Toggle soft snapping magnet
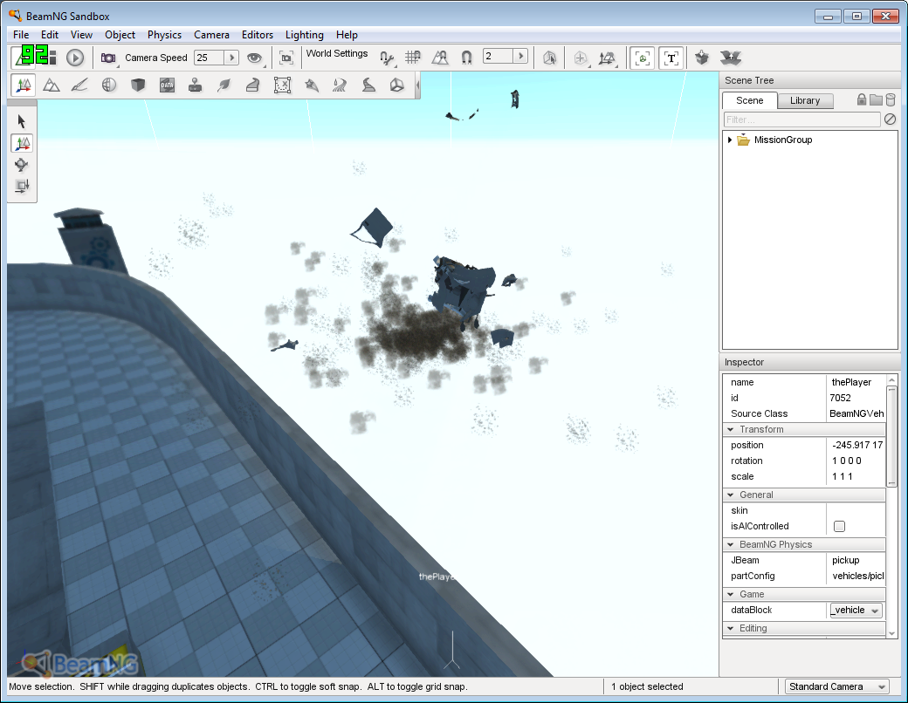Viewport: 908px width, 703px height. pyautogui.click(x=466, y=58)
